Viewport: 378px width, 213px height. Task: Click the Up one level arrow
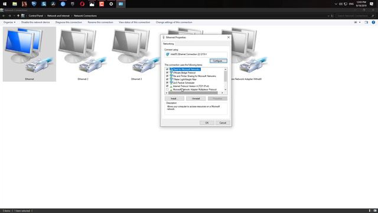[18, 16]
